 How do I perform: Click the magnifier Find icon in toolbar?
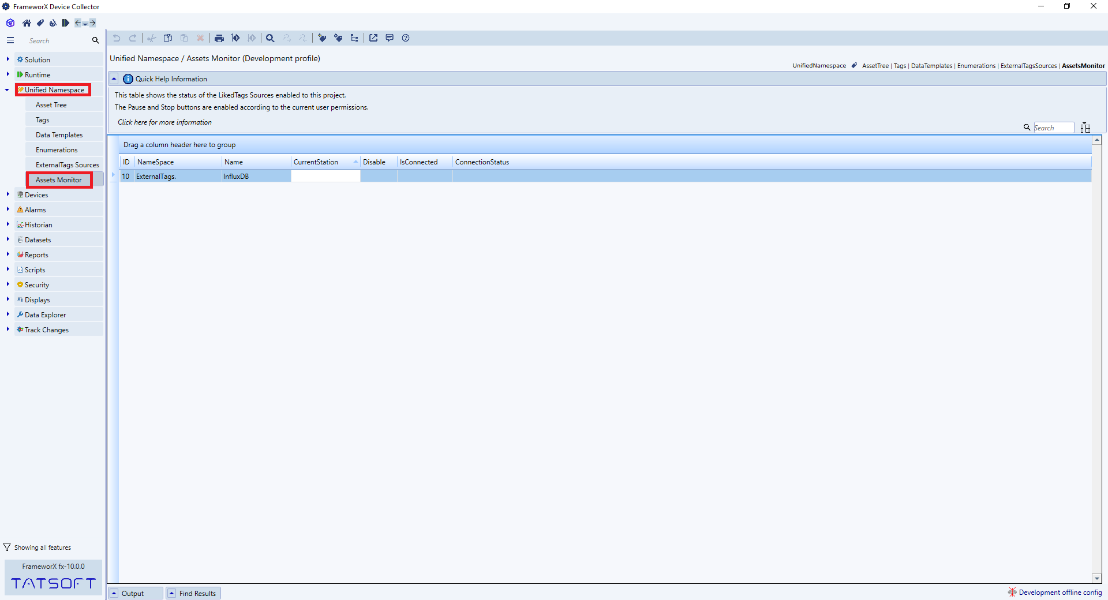tap(270, 38)
